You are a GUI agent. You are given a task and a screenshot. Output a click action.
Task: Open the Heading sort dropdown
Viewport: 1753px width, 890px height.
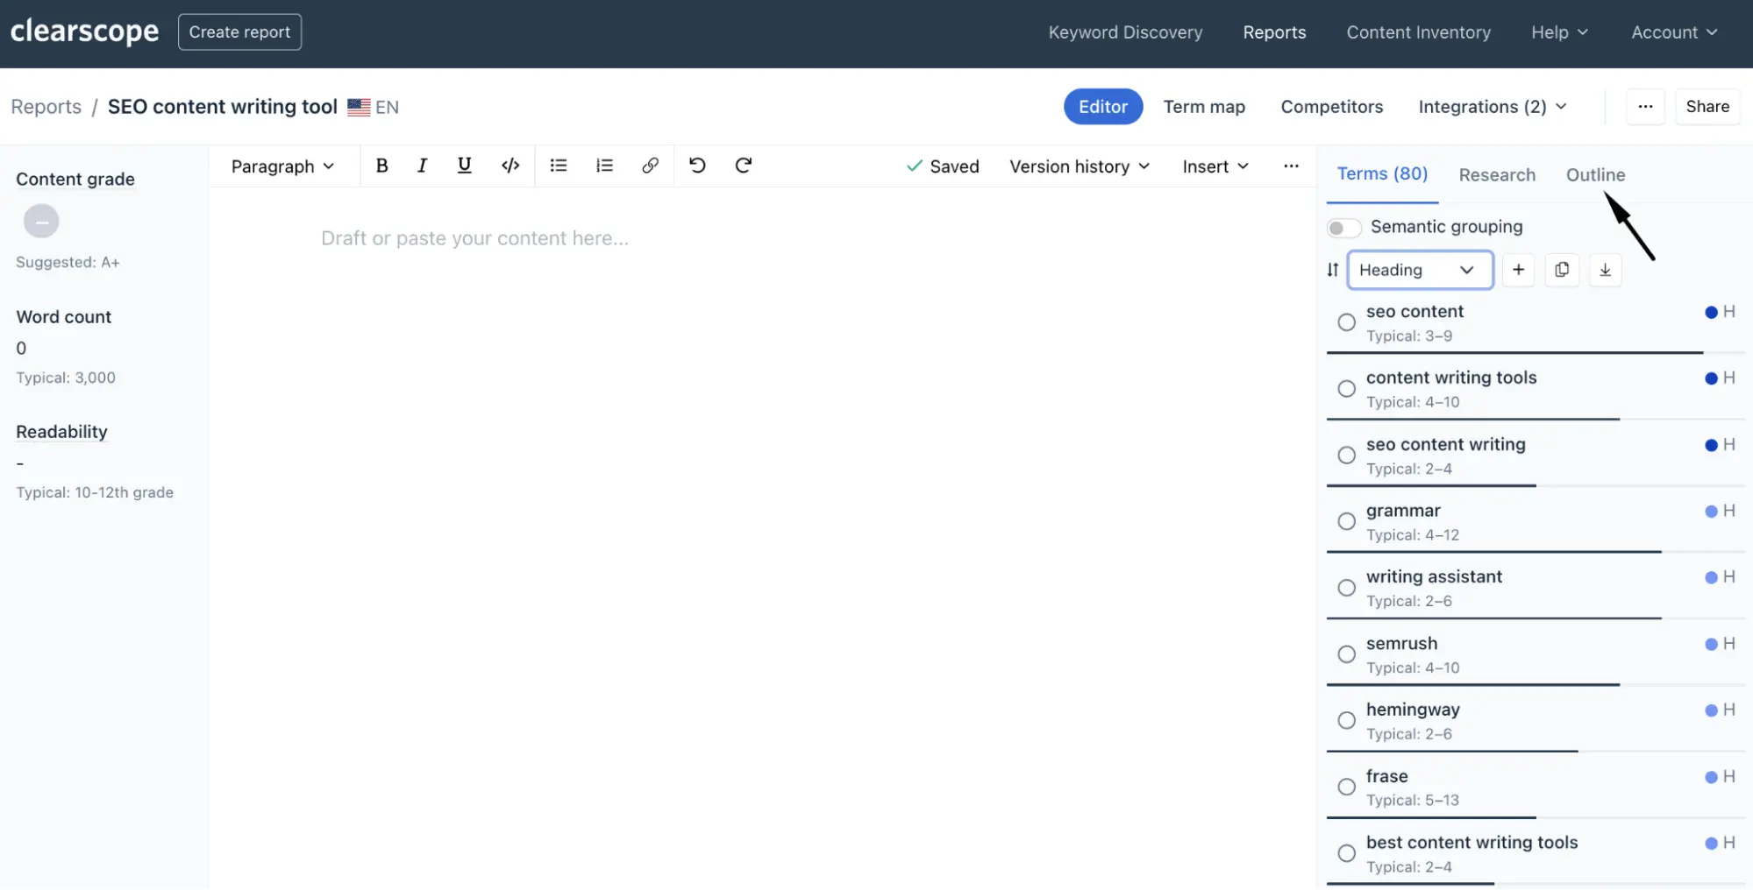(x=1420, y=270)
